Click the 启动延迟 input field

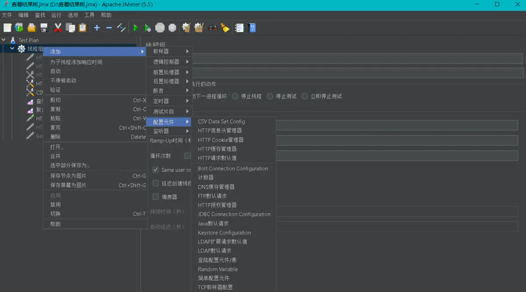397,227
